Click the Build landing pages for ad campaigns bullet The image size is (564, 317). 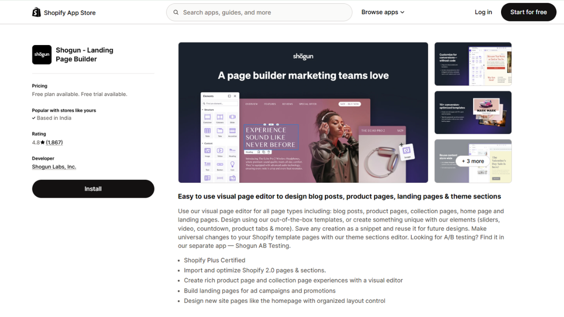click(x=259, y=291)
